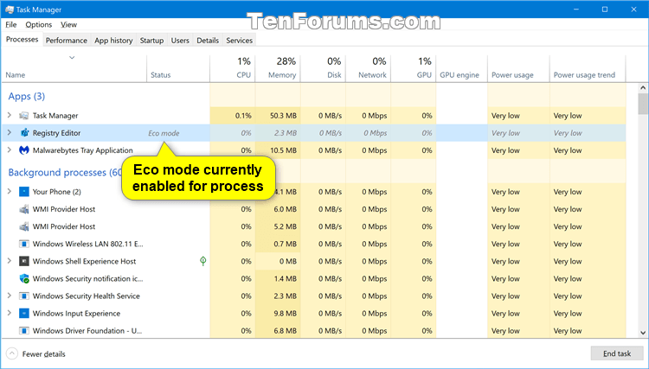
Task: Expand the Task Manager process row
Action: click(x=10, y=115)
